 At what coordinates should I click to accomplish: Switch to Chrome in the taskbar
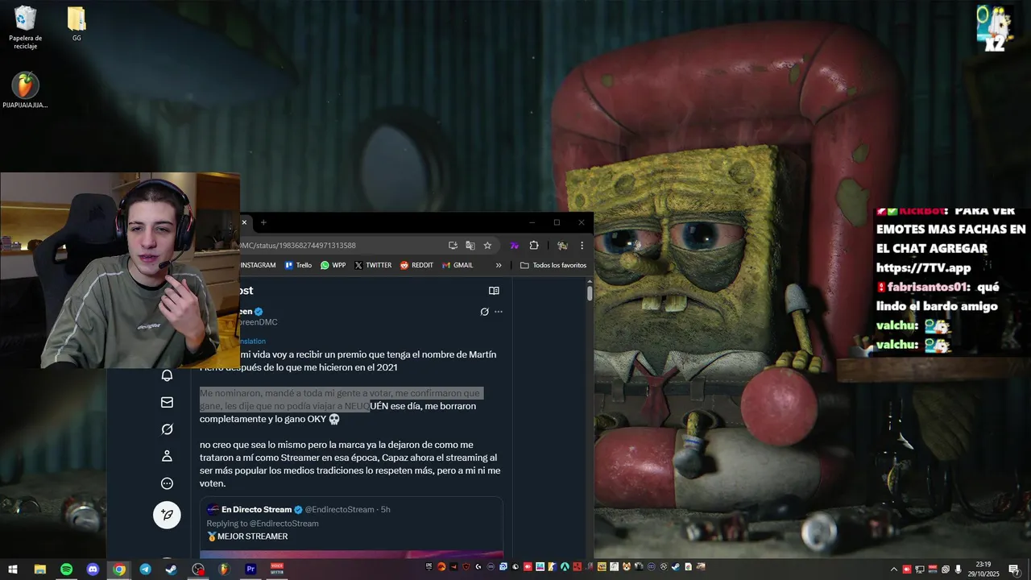tap(119, 569)
